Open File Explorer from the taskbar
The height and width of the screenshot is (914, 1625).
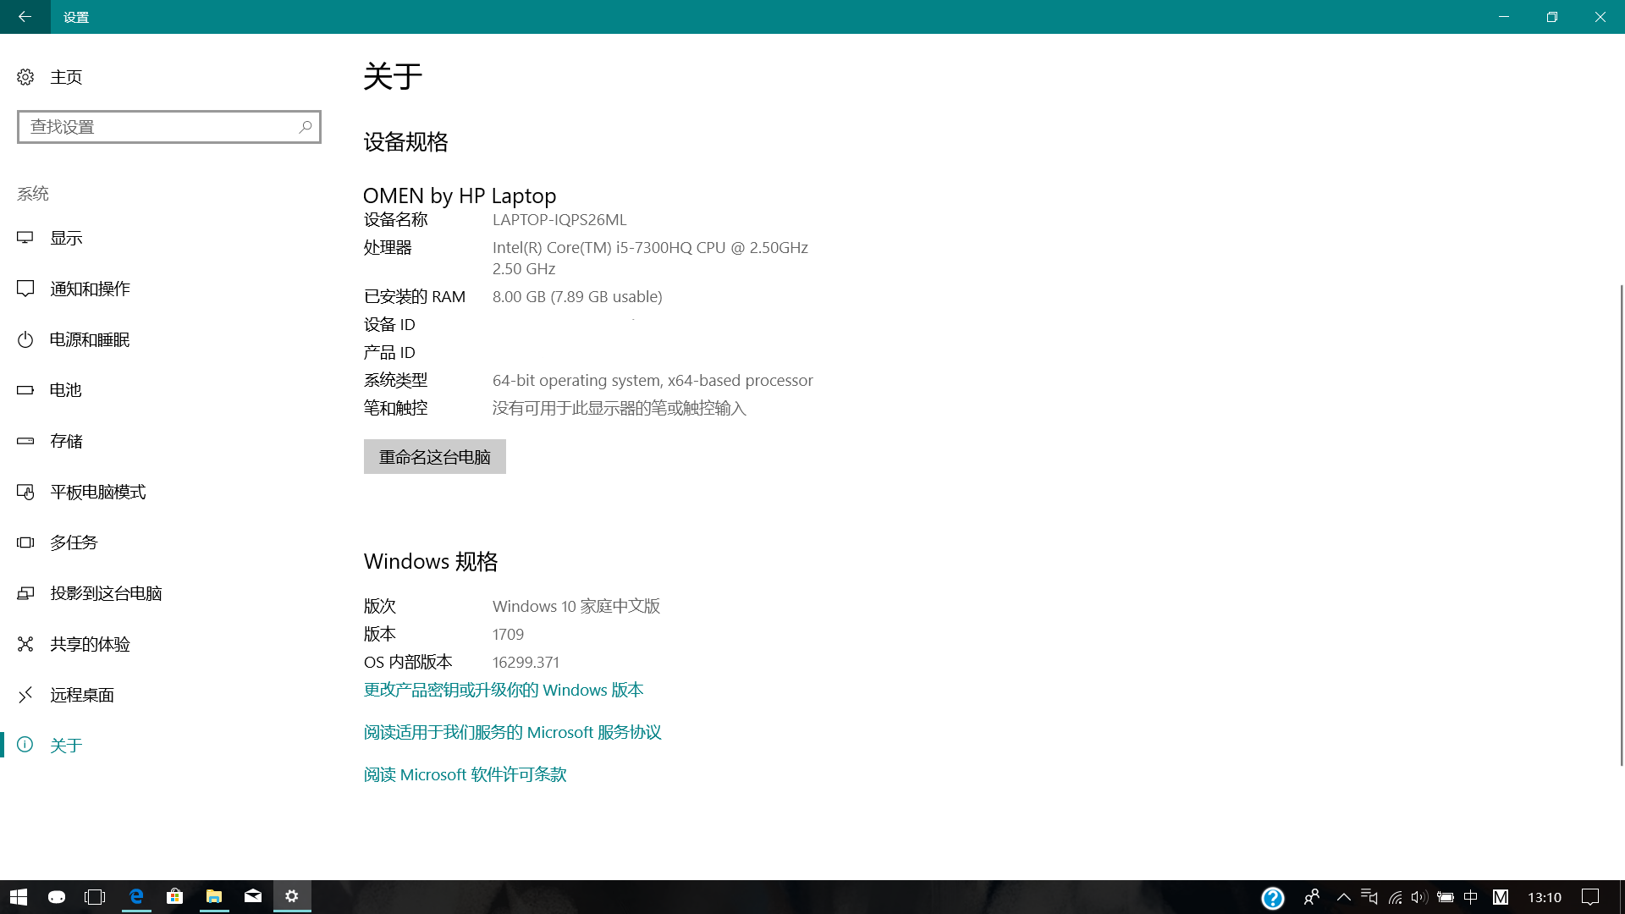coord(213,896)
